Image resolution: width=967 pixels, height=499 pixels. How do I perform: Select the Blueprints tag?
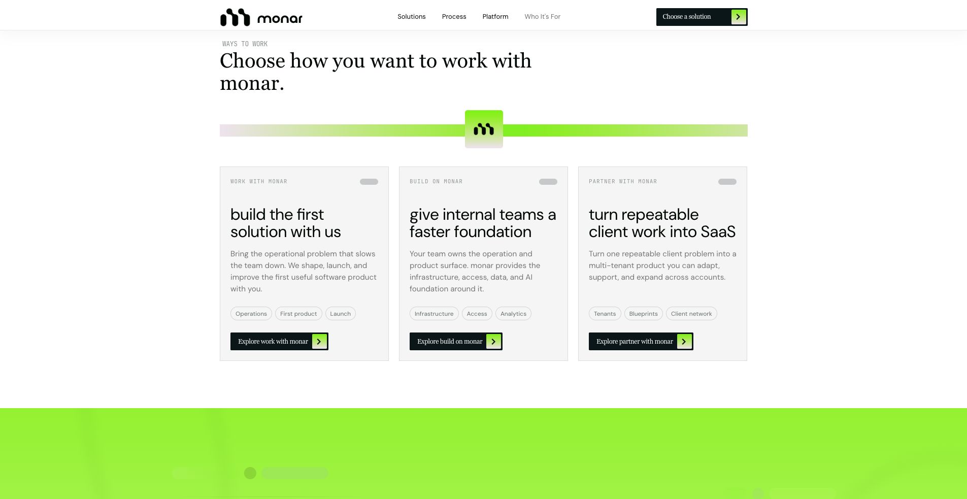(644, 314)
